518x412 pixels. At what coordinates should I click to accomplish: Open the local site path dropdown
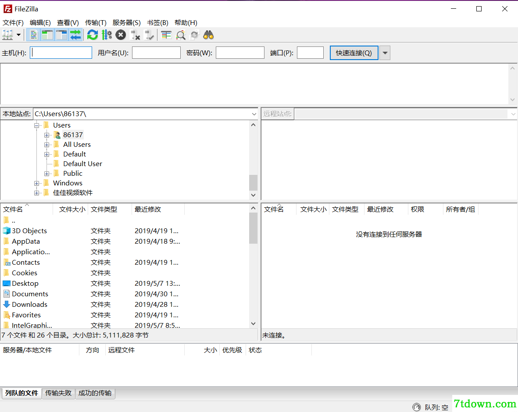click(254, 114)
